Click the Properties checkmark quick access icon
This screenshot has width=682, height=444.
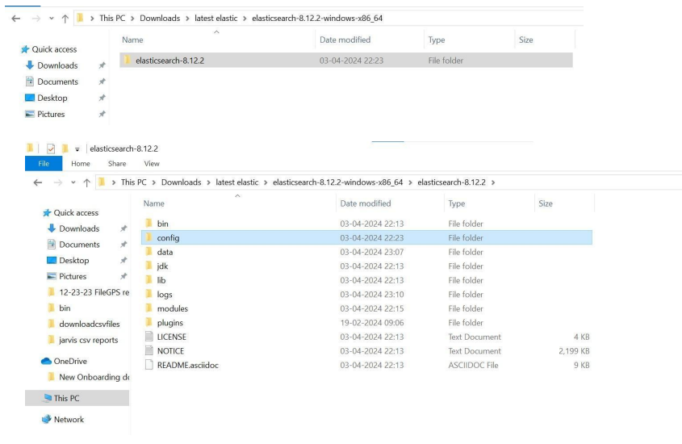(51, 149)
